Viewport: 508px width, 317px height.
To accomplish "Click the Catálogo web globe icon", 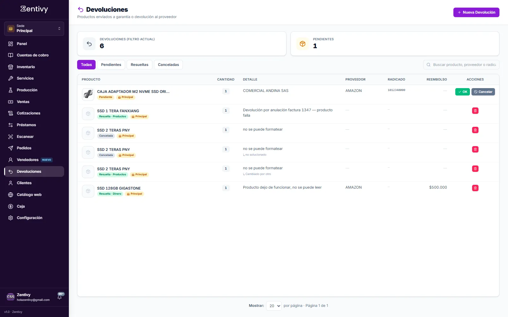I will click(10, 195).
